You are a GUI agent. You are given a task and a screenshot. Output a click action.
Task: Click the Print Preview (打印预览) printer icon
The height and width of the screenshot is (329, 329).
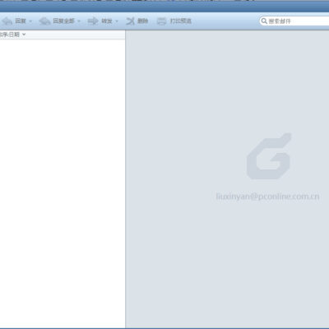[161, 21]
